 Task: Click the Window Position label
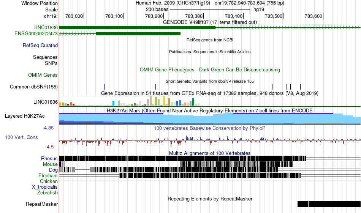40,3
